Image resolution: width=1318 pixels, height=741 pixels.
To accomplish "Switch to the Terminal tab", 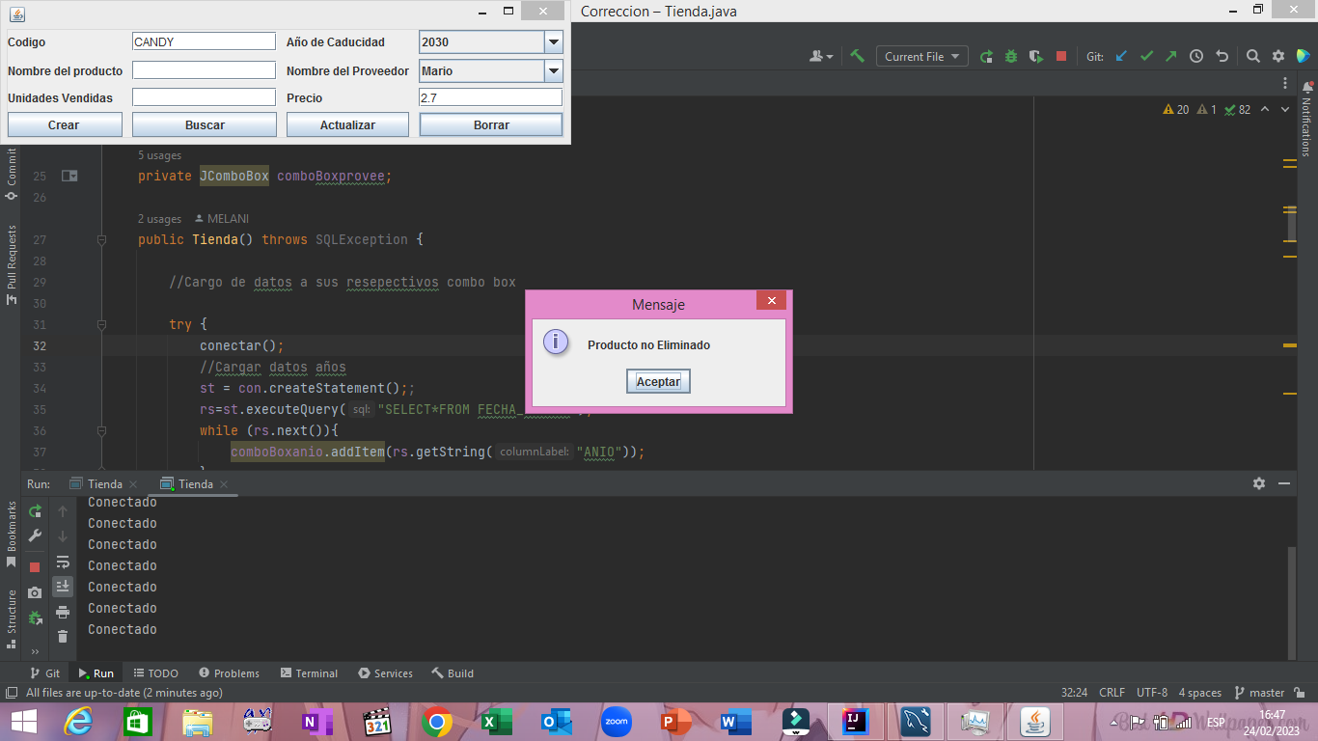I will click(x=309, y=672).
